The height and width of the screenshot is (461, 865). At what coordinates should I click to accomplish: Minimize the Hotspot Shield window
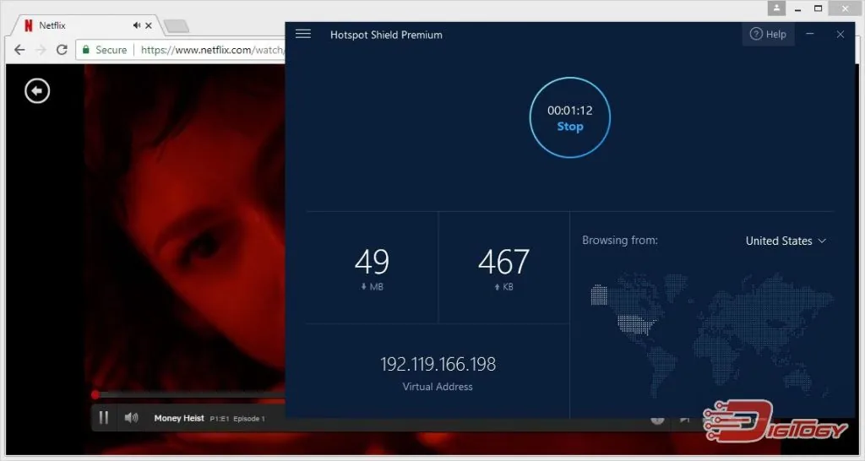[810, 34]
